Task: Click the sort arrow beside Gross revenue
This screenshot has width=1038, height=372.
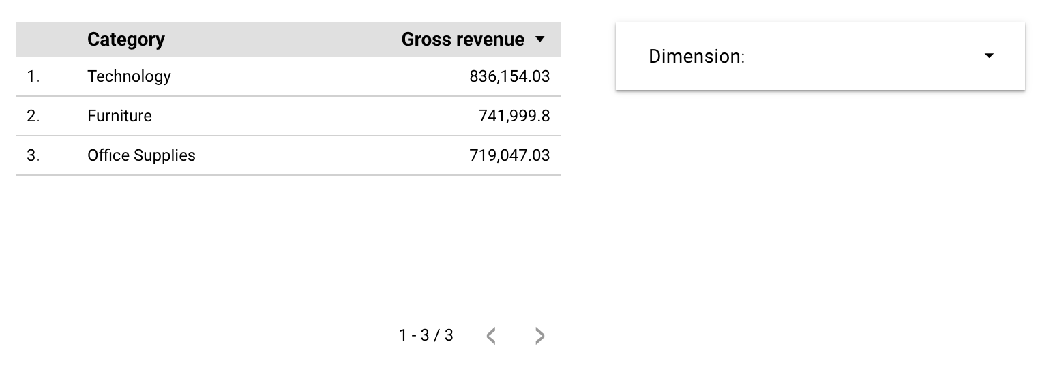Action: pyautogui.click(x=540, y=40)
